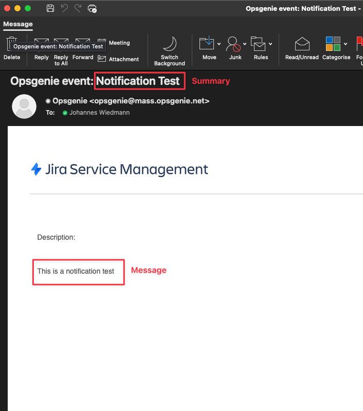Viewport: 363px width, 411px height.
Task: Click the Save icon in title bar
Action: coord(50,8)
